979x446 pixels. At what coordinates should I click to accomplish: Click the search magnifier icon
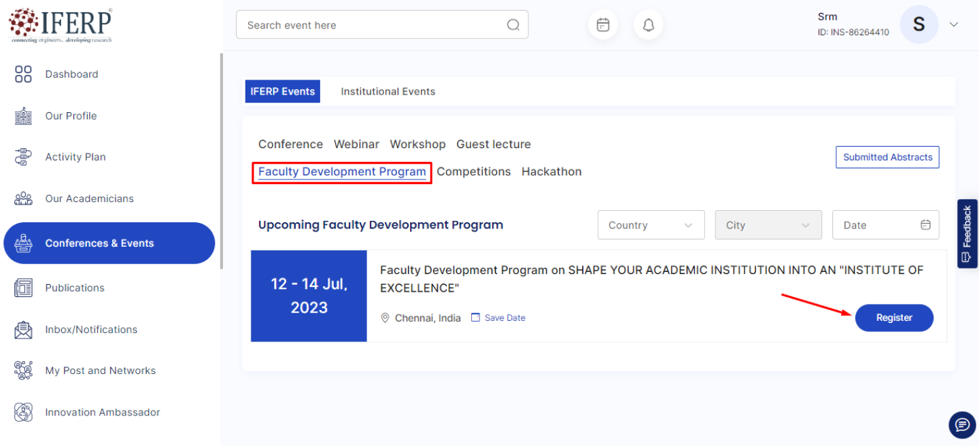click(x=513, y=25)
